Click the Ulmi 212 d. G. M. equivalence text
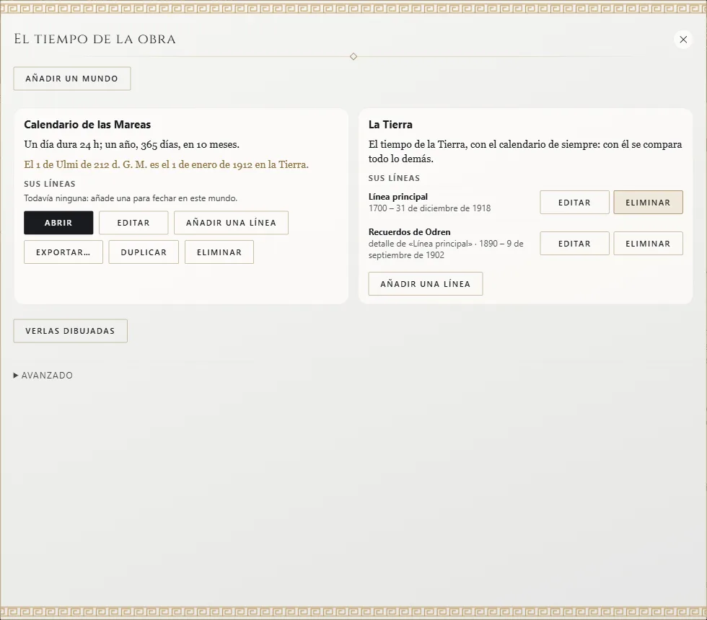Image resolution: width=707 pixels, height=620 pixels. (x=167, y=164)
